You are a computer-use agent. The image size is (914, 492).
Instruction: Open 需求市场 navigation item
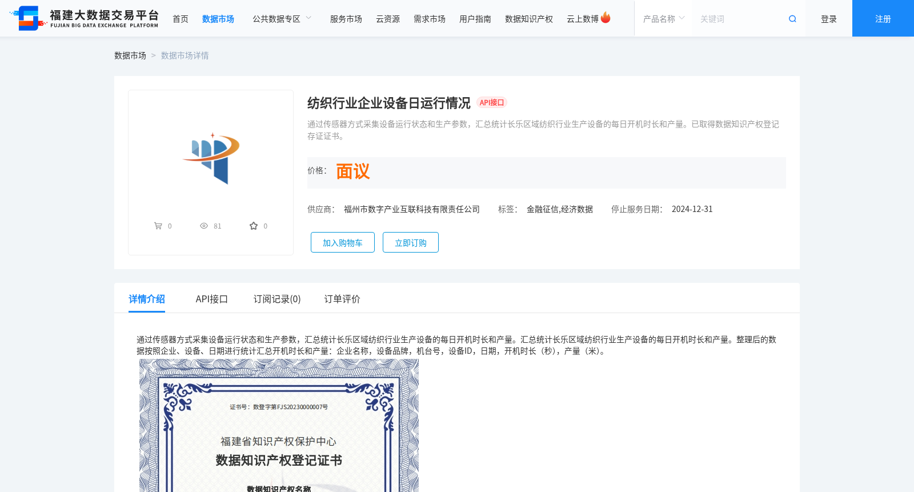click(430, 19)
